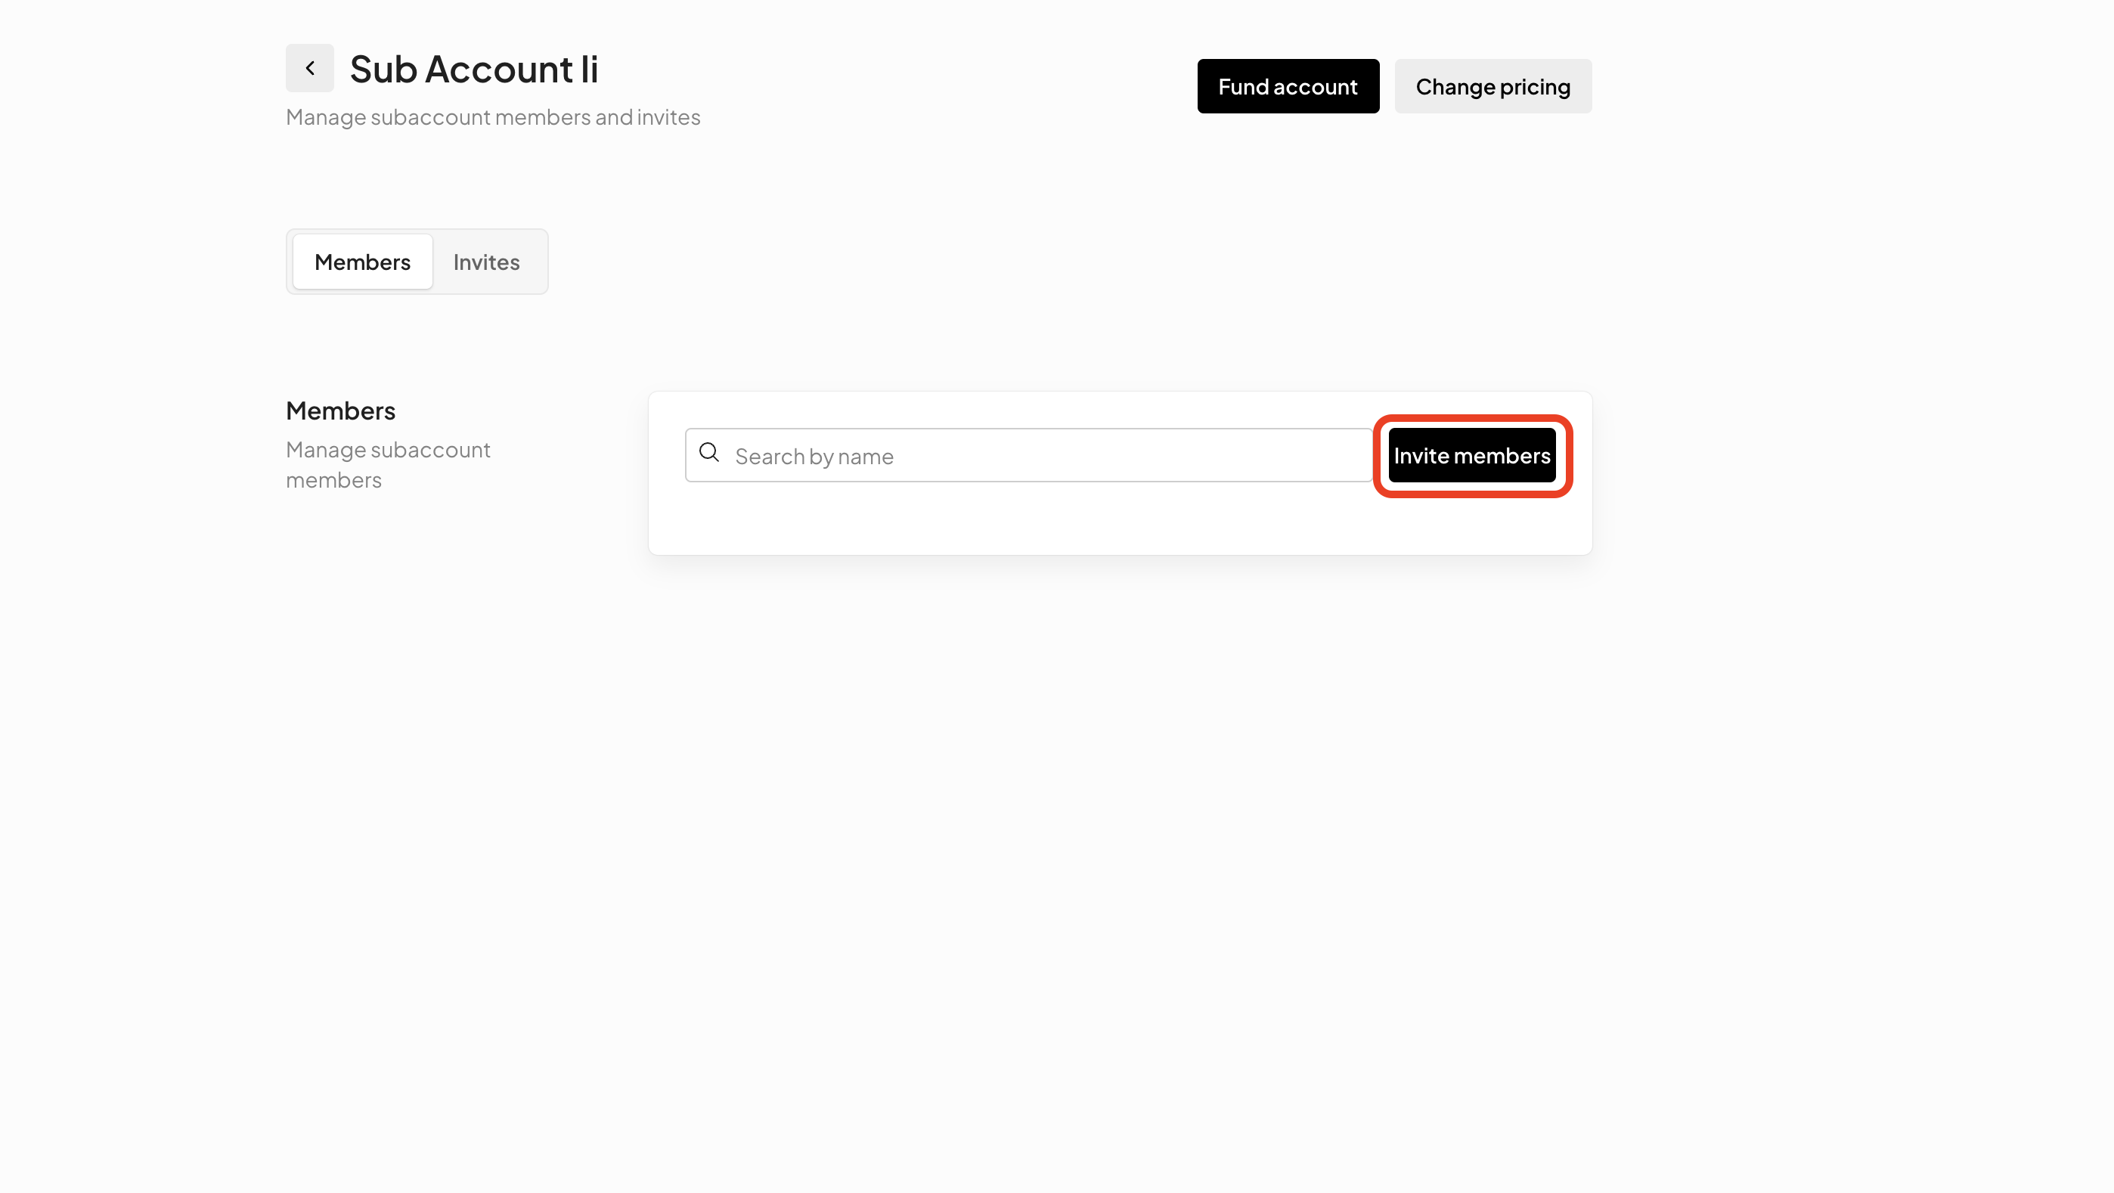Click the magnifying glass search icon
Screen dimensions: 2114x1193
(x=709, y=452)
